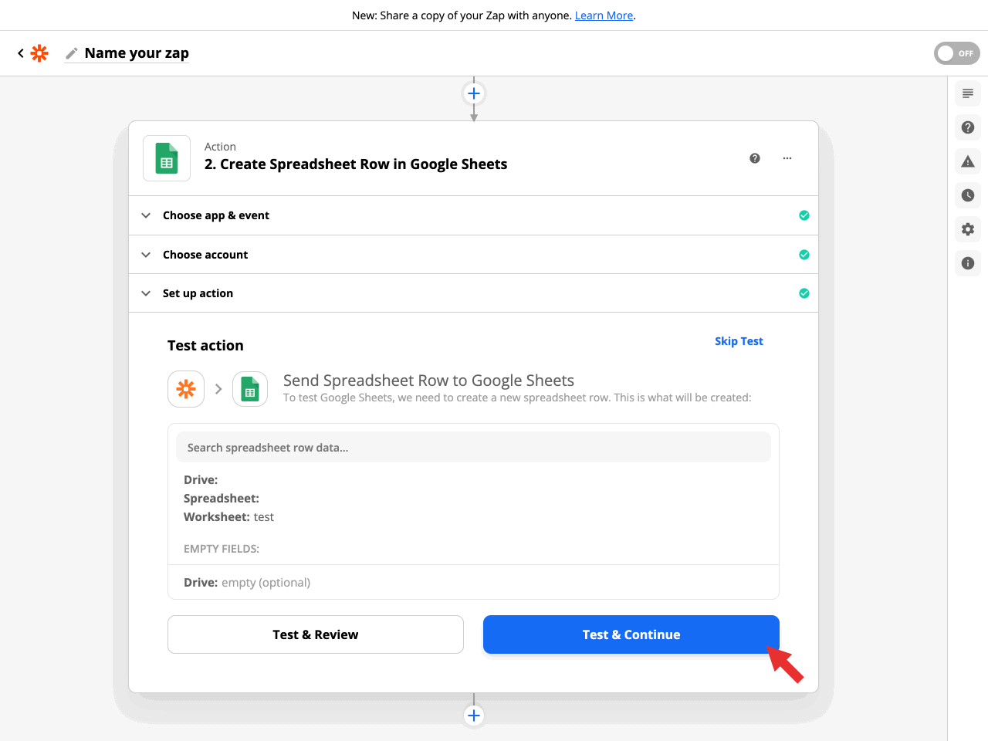The height and width of the screenshot is (741, 988).
Task: Click the Zapier logo icon in header
Action: (x=39, y=53)
